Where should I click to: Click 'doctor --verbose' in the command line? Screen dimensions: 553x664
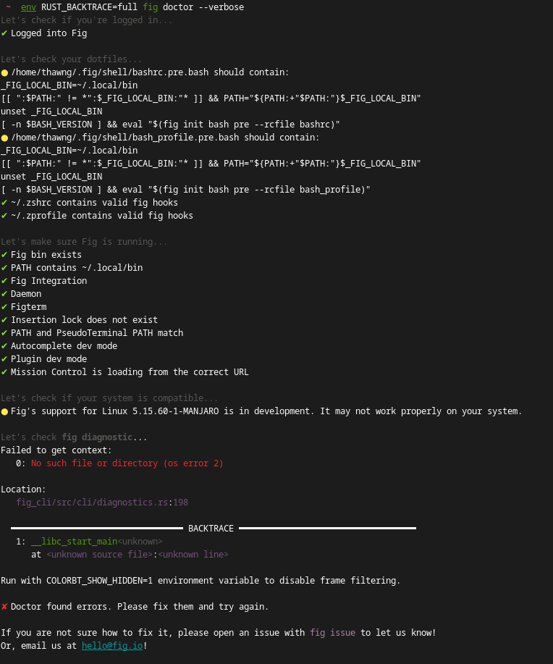[203, 7]
